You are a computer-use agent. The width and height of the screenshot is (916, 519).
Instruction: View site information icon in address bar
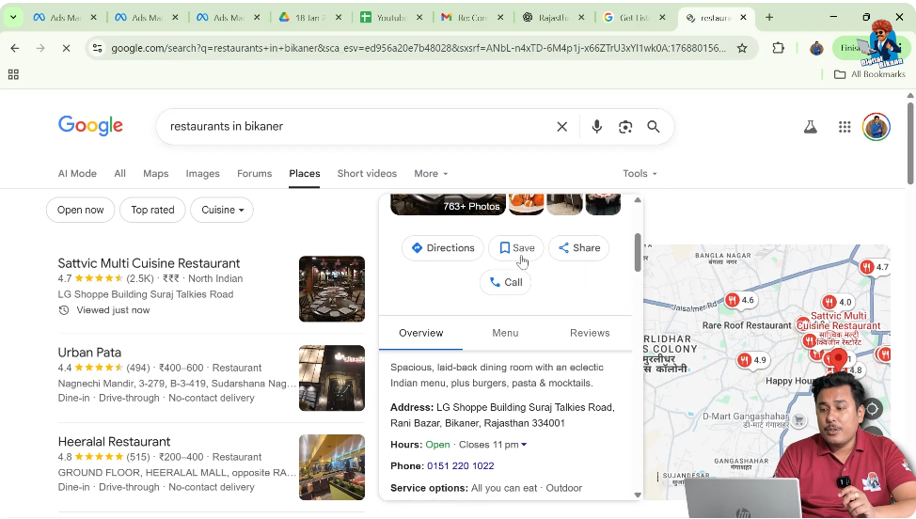98,49
